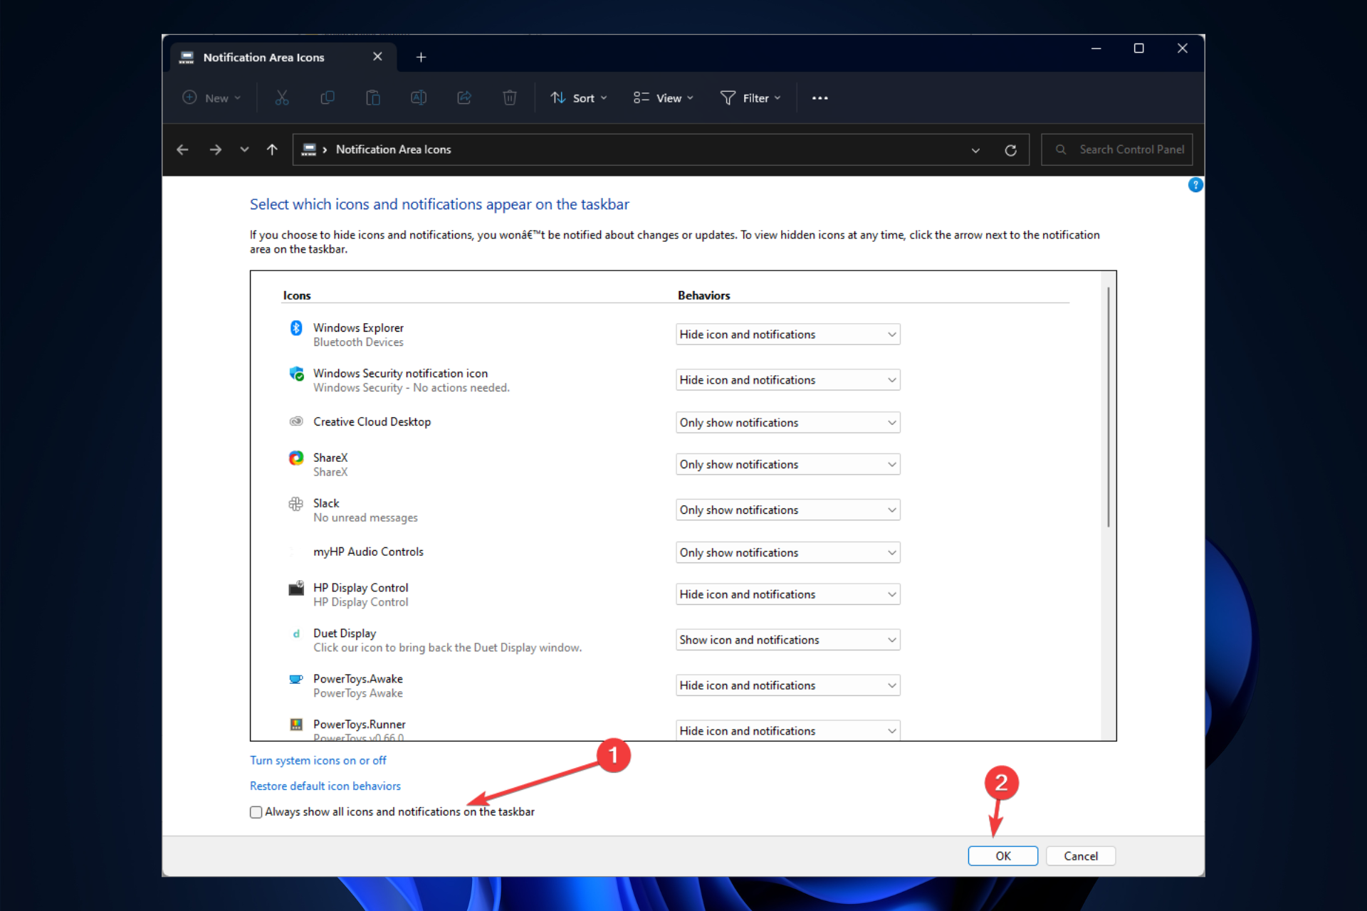Open Duet Display behavior dropdown
The height and width of the screenshot is (911, 1367).
pyautogui.click(x=787, y=640)
